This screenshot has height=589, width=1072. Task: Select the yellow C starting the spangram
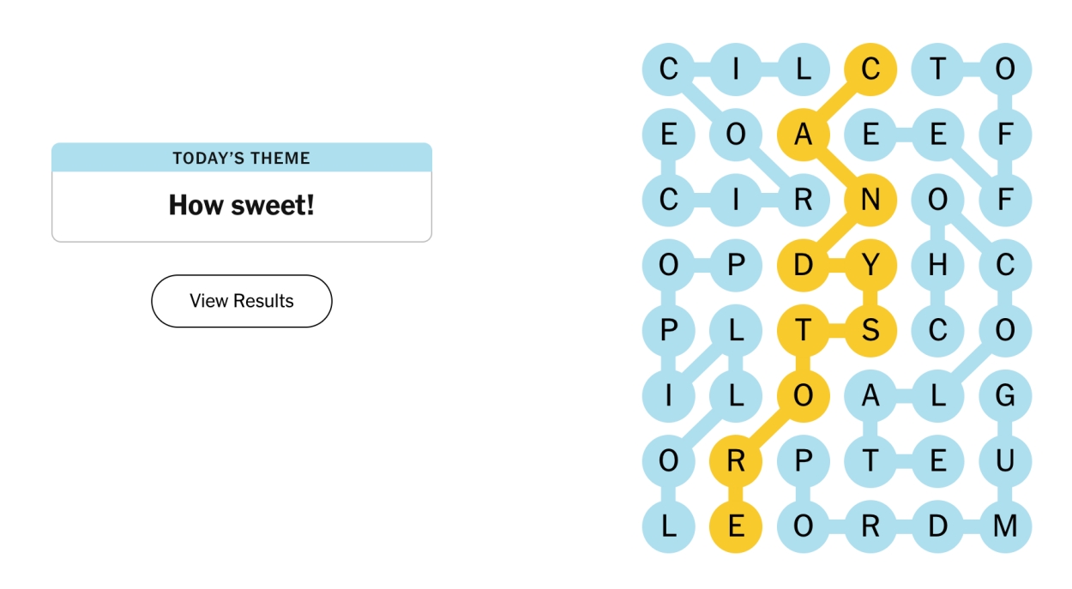(x=868, y=67)
